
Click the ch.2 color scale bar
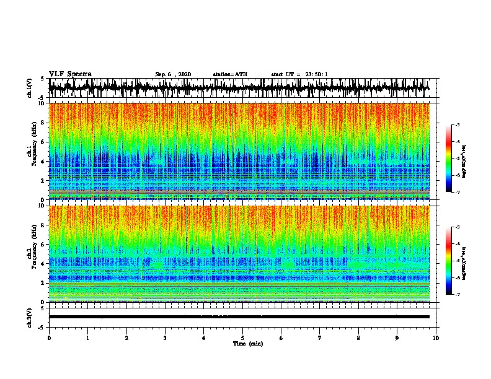(448, 261)
